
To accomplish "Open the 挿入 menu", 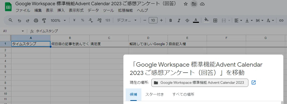I will click(61, 10).
